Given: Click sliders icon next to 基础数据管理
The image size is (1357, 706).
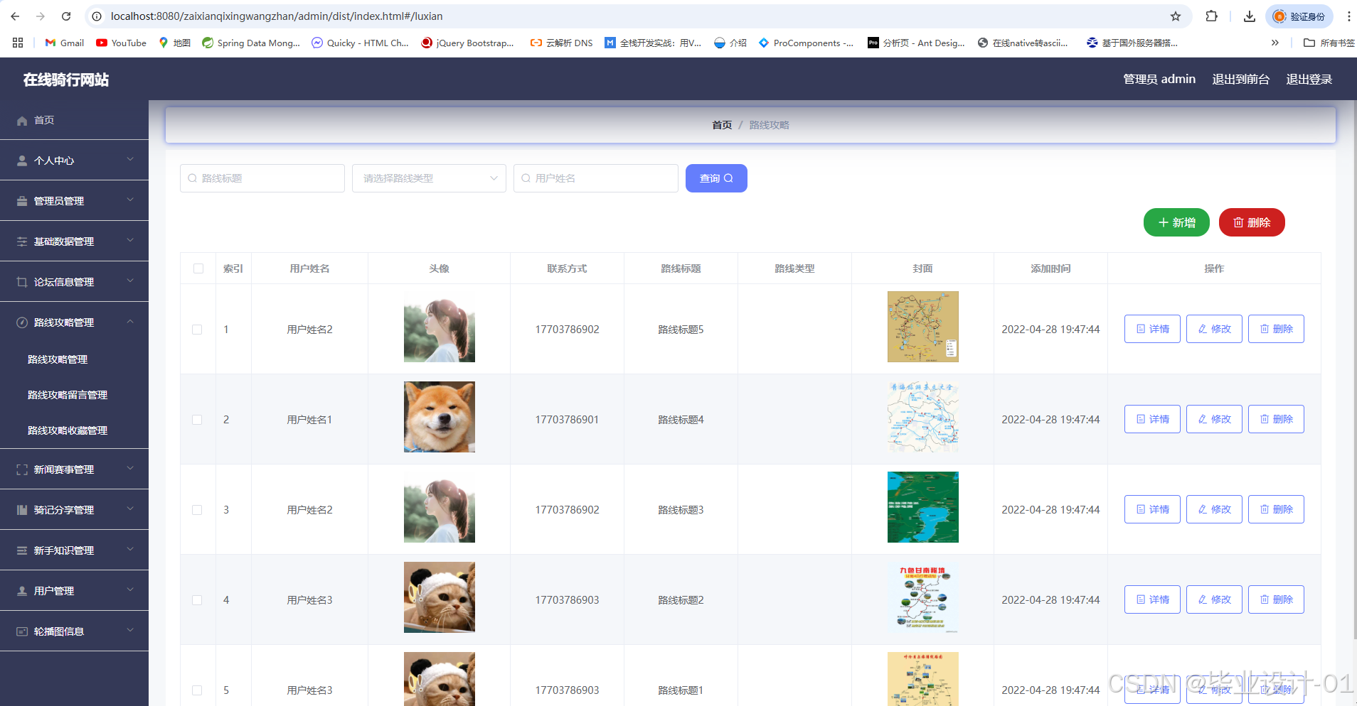Looking at the screenshot, I should 22,241.
